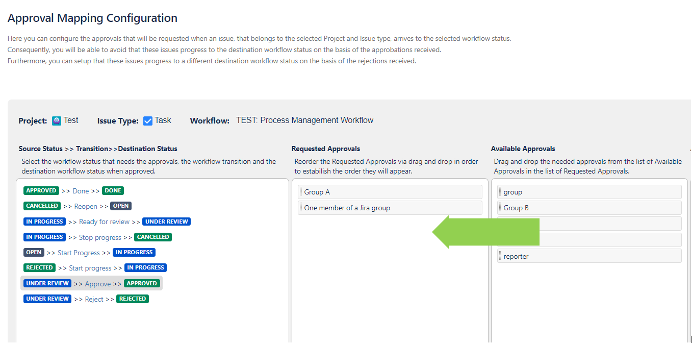
Task: Click the drag handle beside lowercase group item
Action: 500,192
